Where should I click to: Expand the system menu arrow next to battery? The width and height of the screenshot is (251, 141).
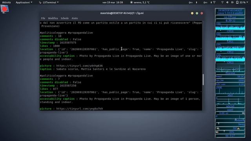click(248, 2)
